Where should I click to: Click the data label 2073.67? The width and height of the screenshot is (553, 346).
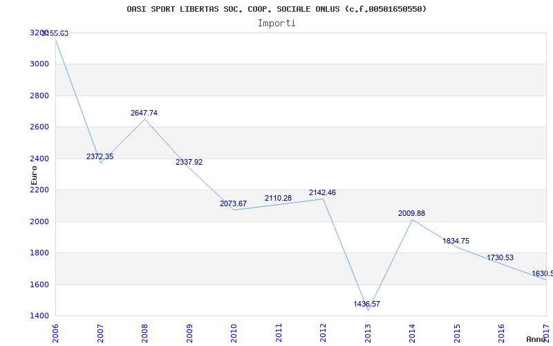point(233,203)
